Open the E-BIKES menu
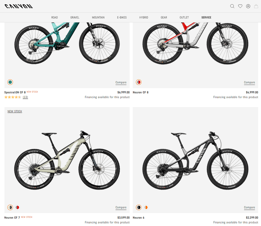 coord(122,18)
